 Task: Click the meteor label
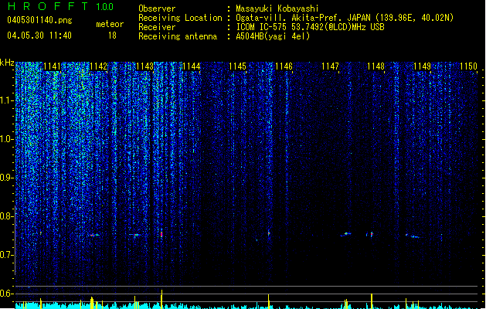point(110,24)
